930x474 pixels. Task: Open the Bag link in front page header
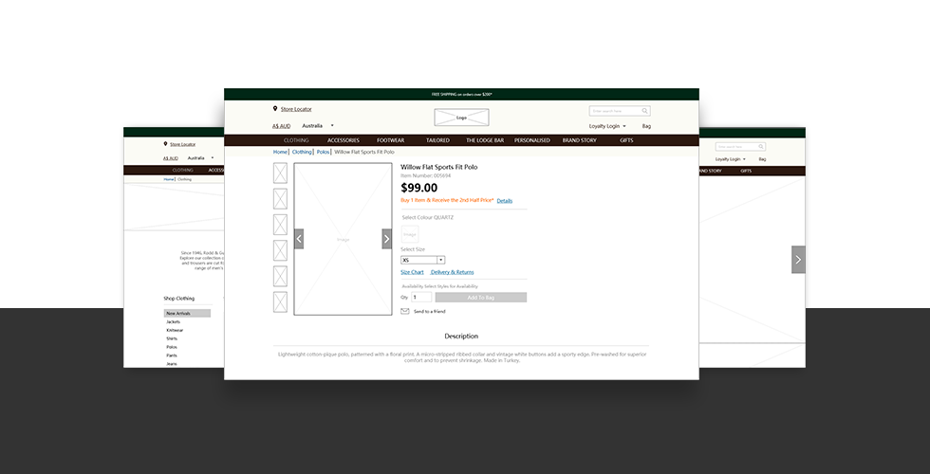point(646,125)
